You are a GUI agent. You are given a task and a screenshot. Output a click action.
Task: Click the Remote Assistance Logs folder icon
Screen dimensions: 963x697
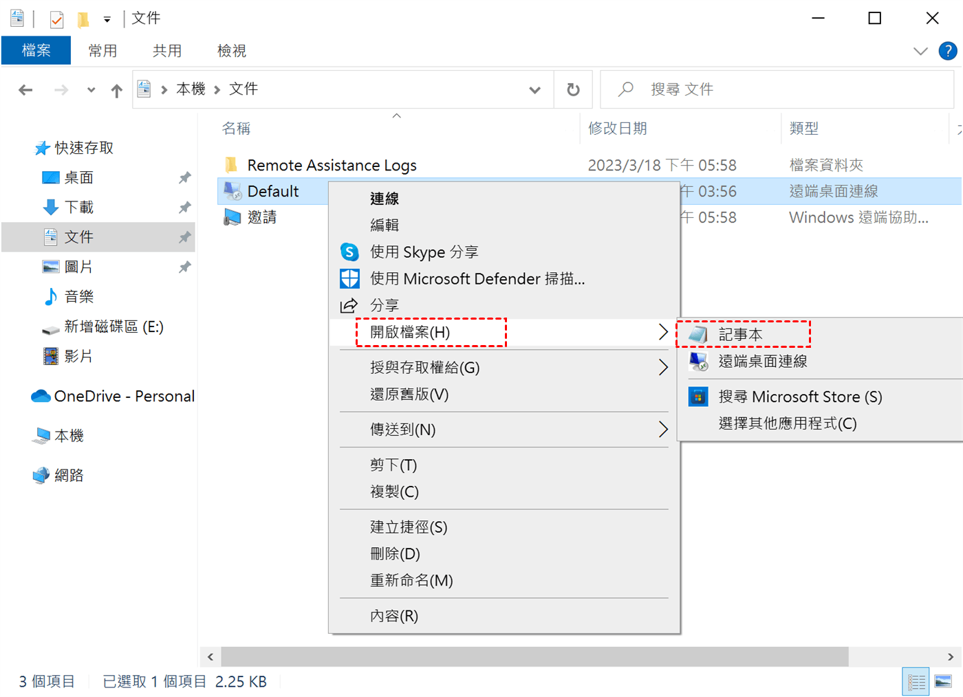coord(231,165)
